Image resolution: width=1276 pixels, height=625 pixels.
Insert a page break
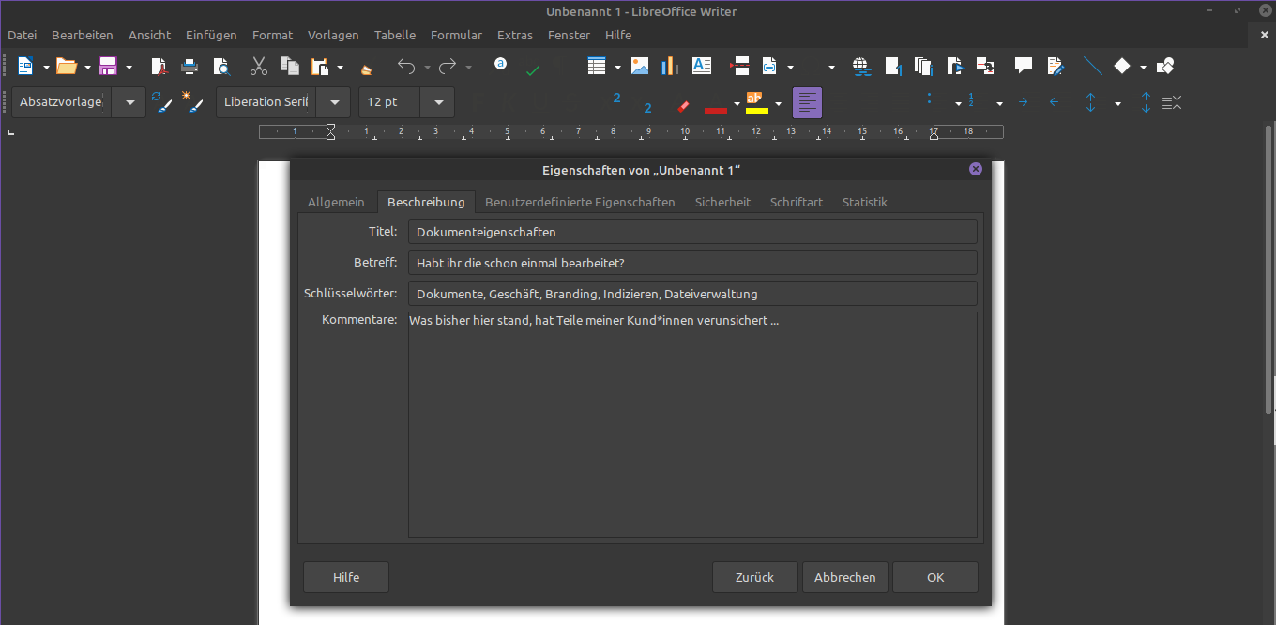[x=739, y=67]
